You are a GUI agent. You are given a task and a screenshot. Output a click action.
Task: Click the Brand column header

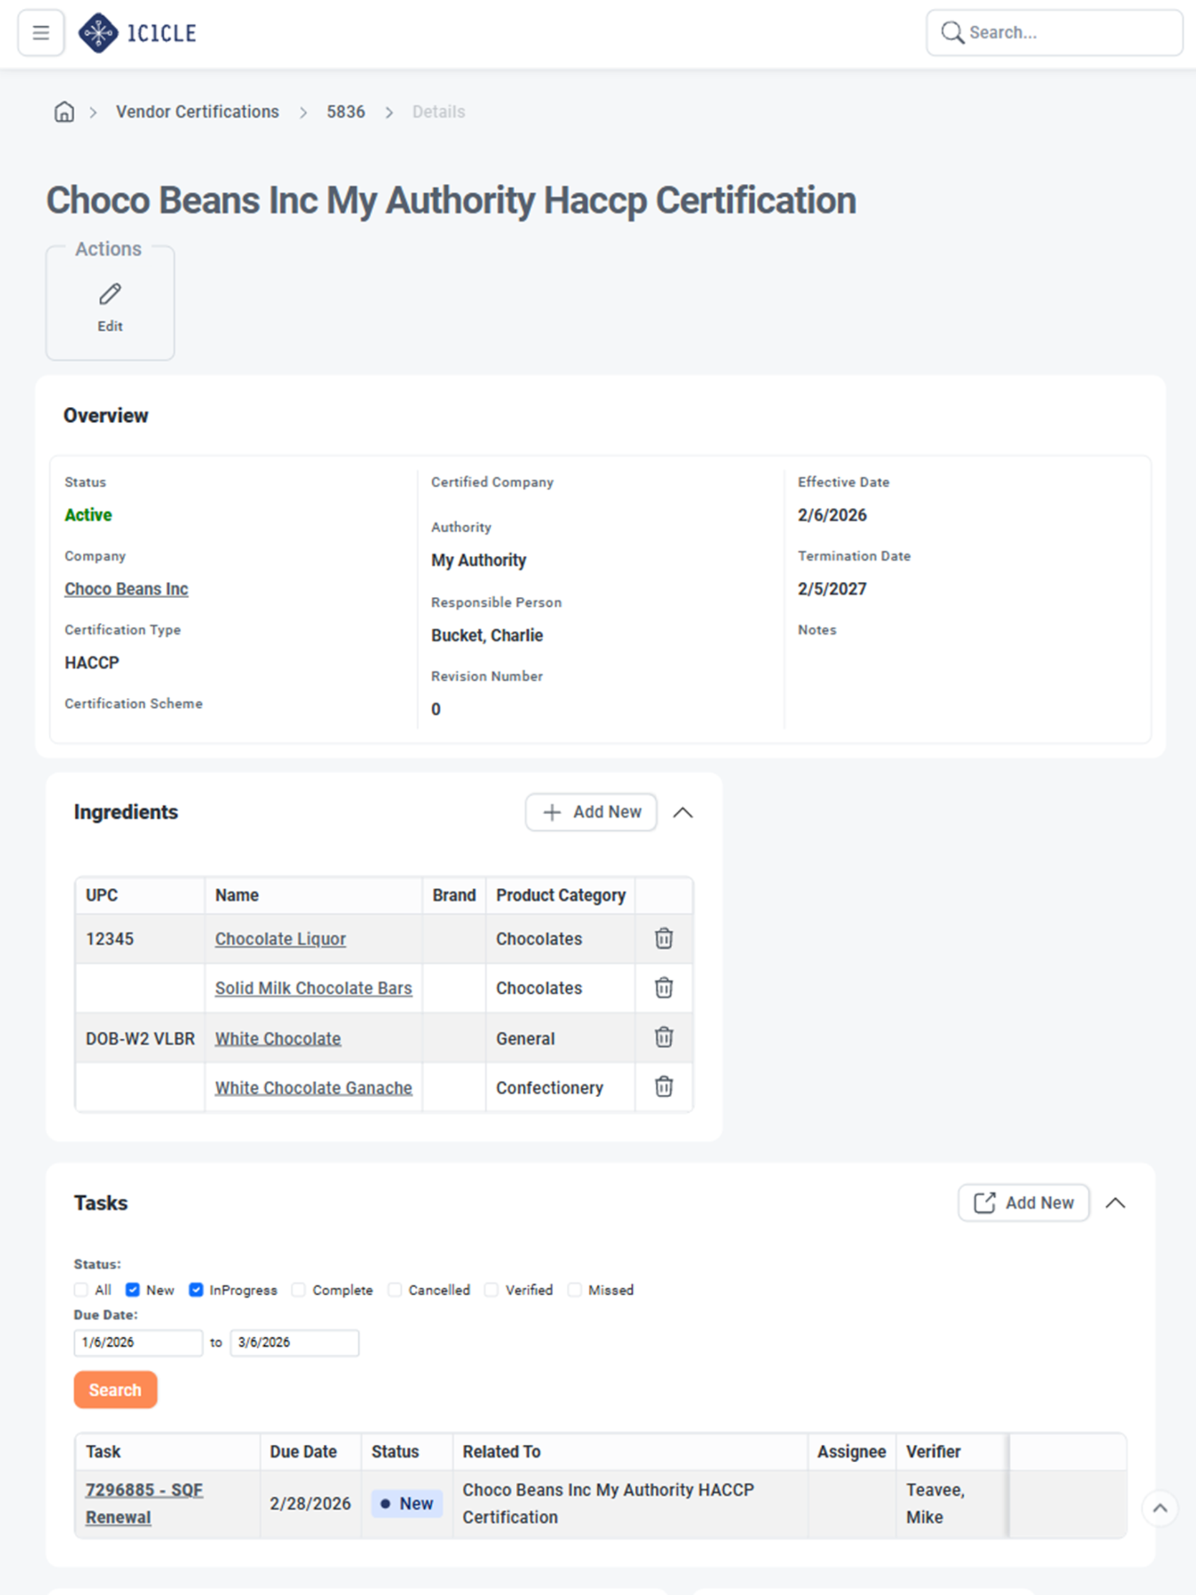point(454,895)
